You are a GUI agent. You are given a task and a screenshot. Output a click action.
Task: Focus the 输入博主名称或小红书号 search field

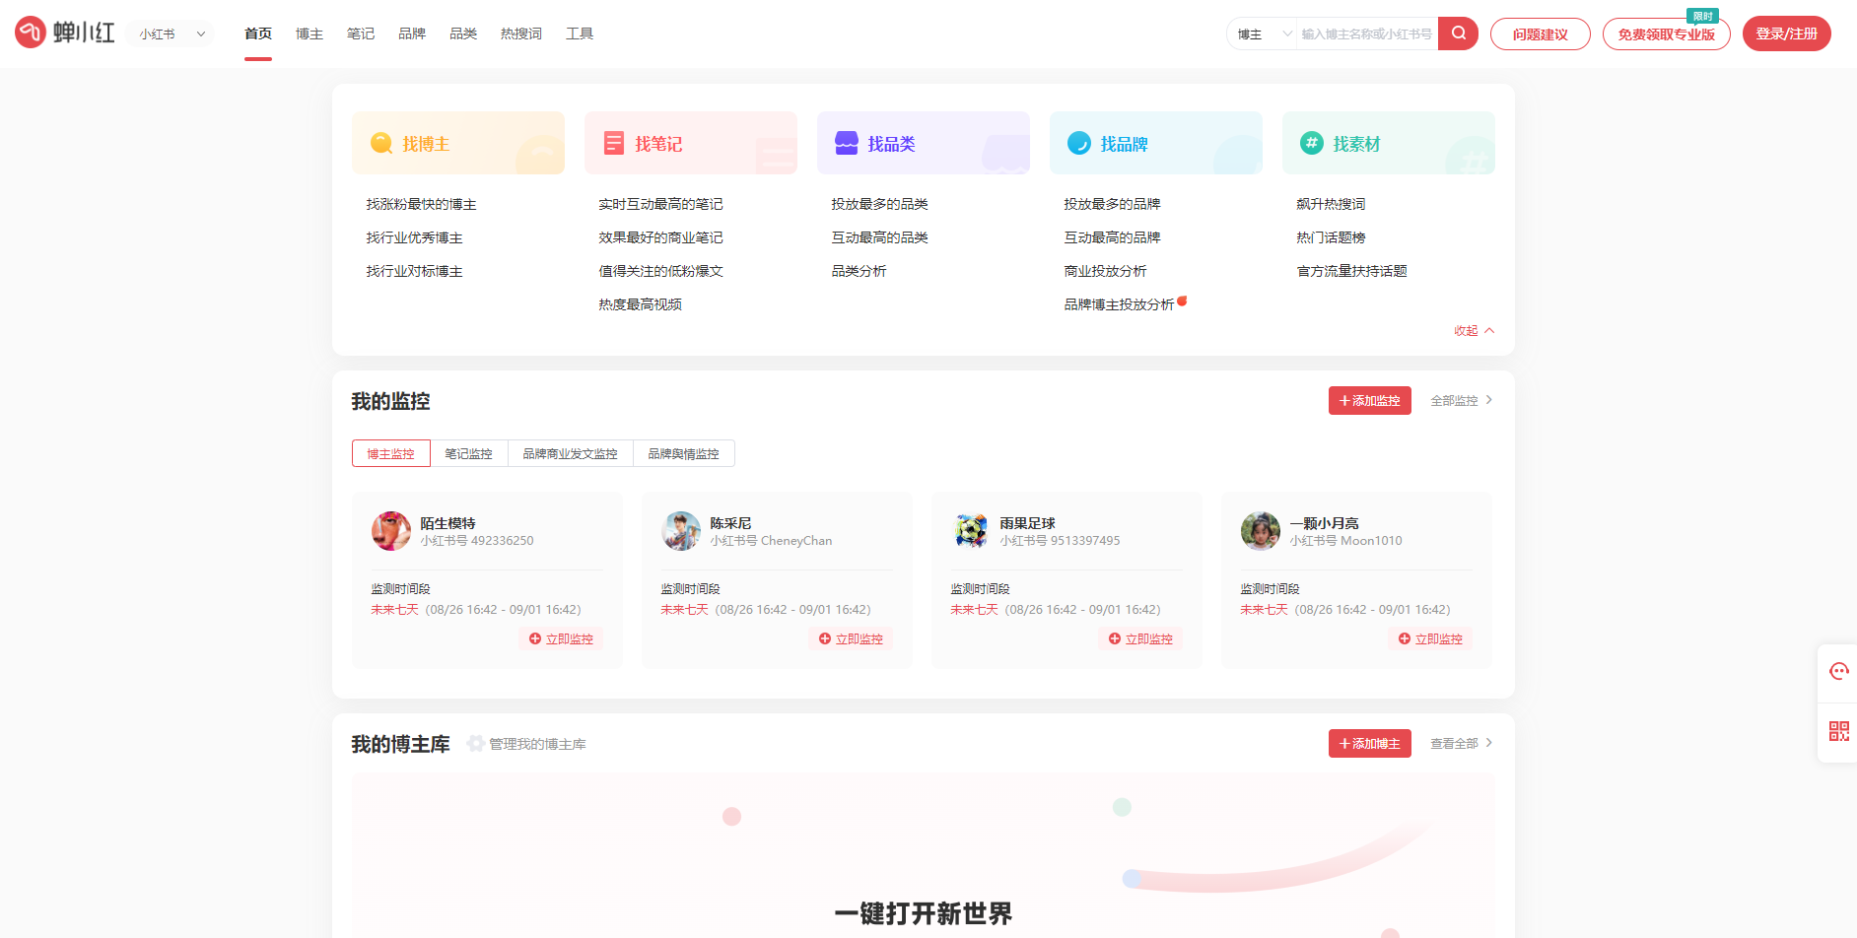1366,33
